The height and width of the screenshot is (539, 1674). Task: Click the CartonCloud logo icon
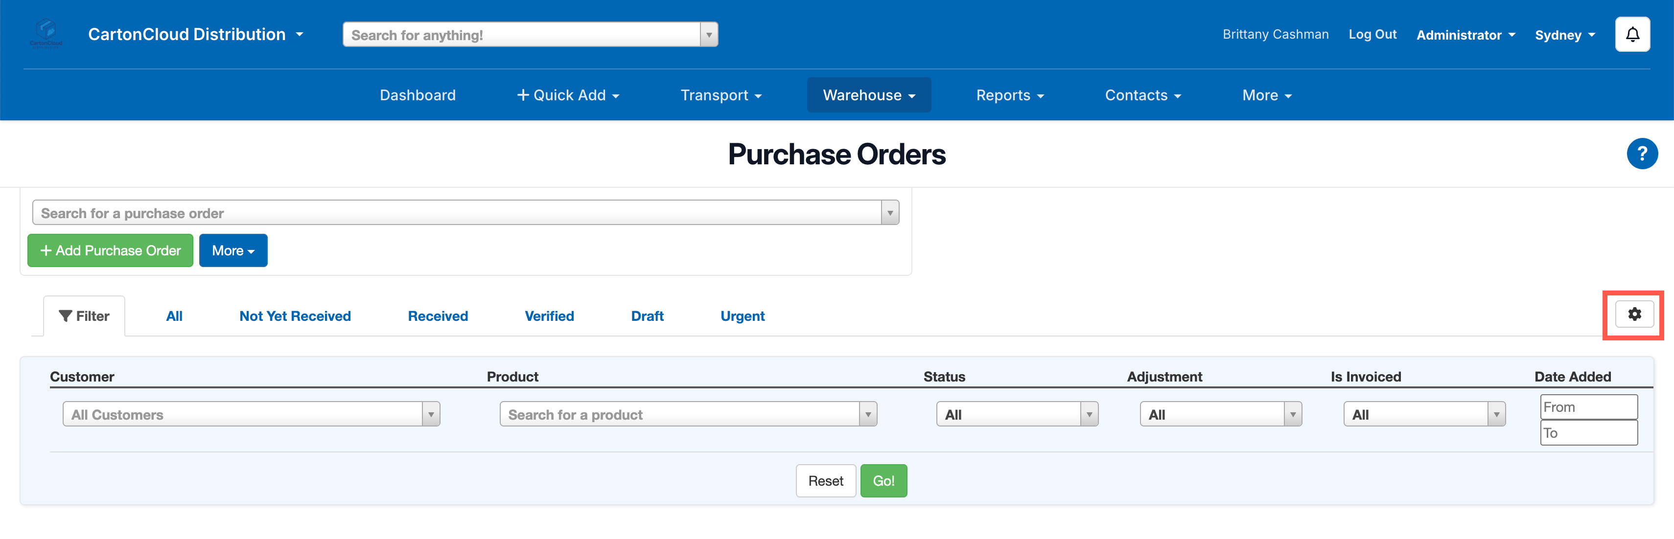(46, 33)
